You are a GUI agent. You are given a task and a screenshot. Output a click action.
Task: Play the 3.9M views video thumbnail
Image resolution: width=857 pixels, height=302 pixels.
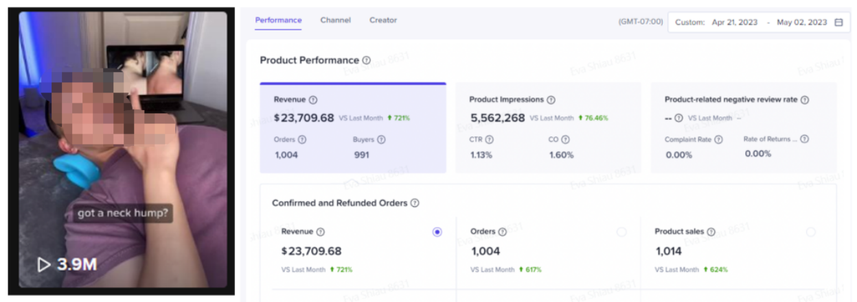pyautogui.click(x=123, y=149)
